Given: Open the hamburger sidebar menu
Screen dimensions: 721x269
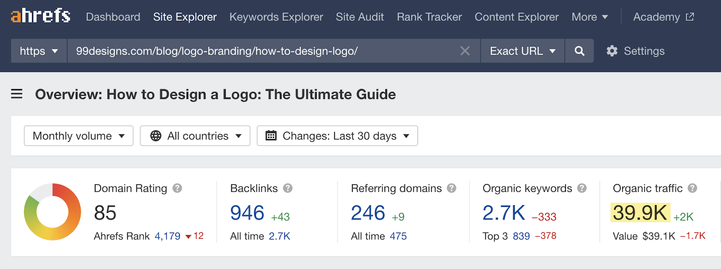Looking at the screenshot, I should pyautogui.click(x=17, y=94).
